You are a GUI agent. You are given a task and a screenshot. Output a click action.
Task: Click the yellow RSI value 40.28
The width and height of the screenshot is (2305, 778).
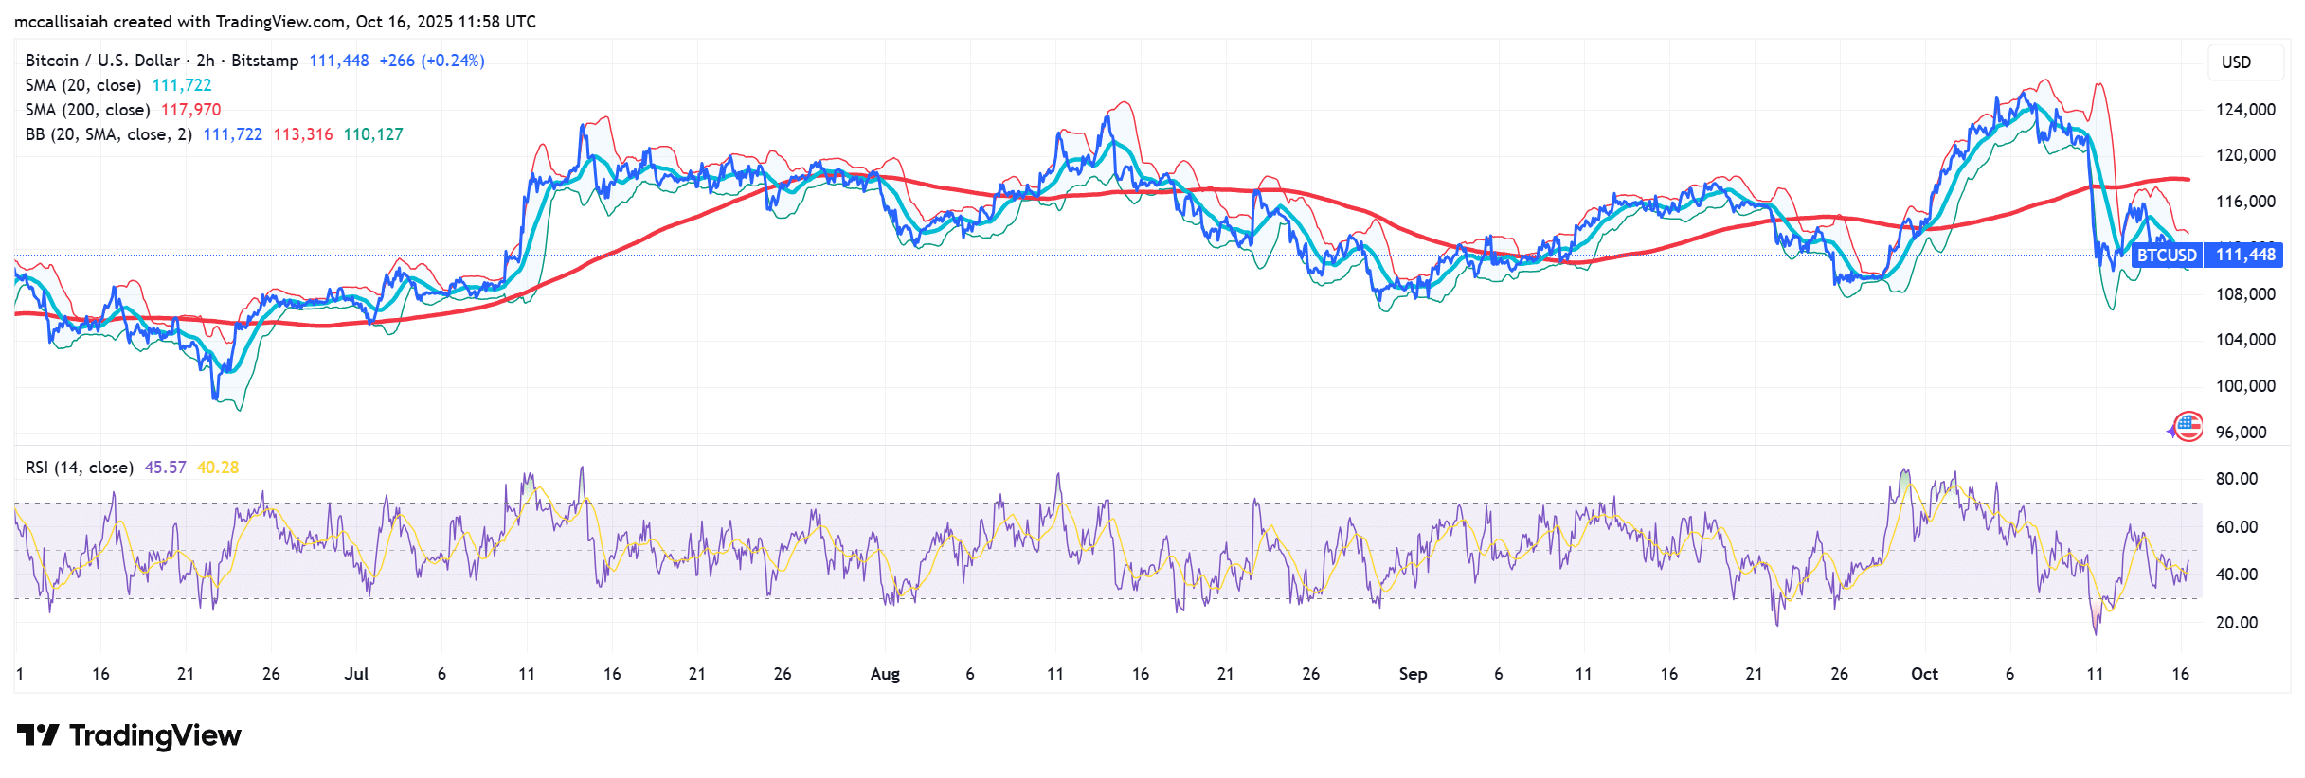pyautogui.click(x=218, y=468)
